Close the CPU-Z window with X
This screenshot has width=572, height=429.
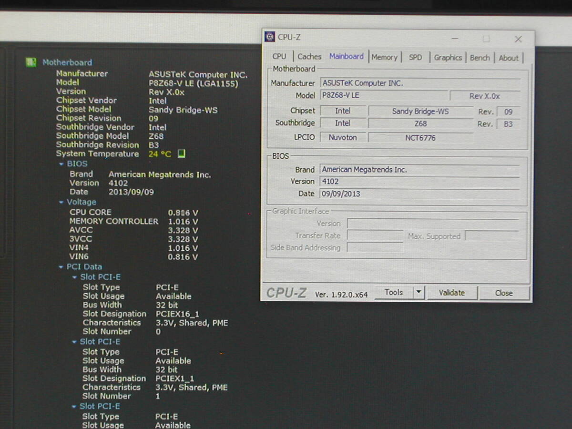tap(518, 39)
